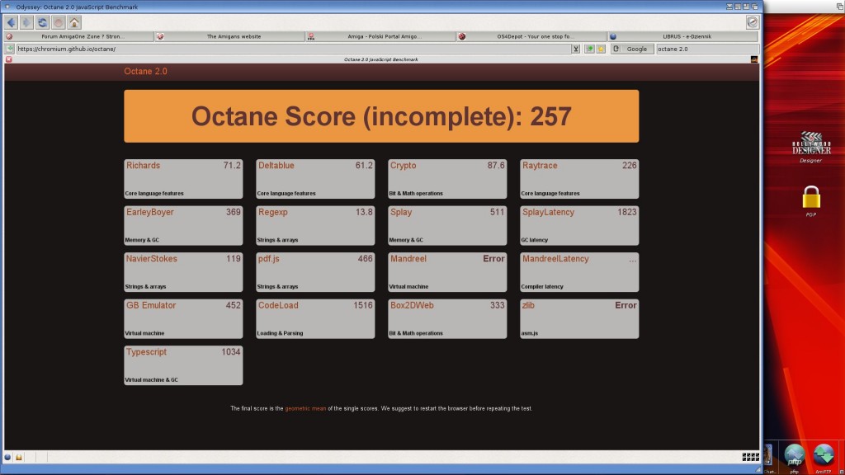Screen dimensions: 845x475
Task: Click the GB Emulator label
Action: [151, 305]
